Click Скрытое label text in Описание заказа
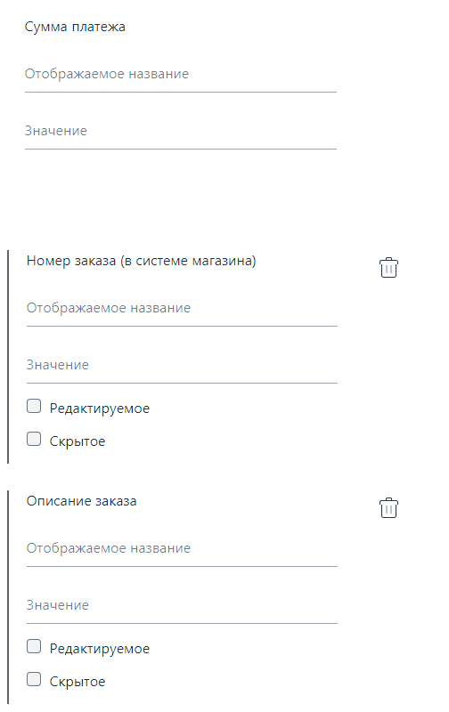Viewport: 449px width, 712px height. tap(78, 682)
